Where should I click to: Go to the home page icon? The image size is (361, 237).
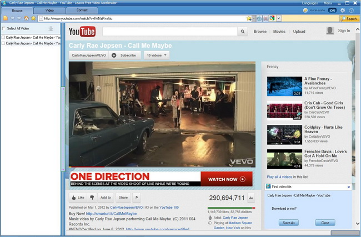coord(27,18)
